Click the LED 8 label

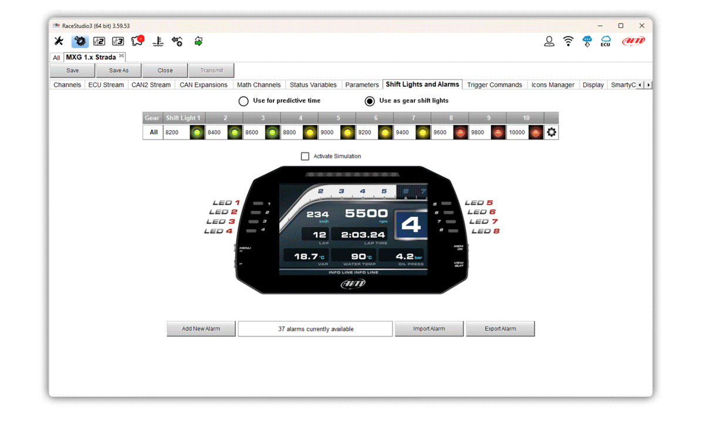(486, 231)
